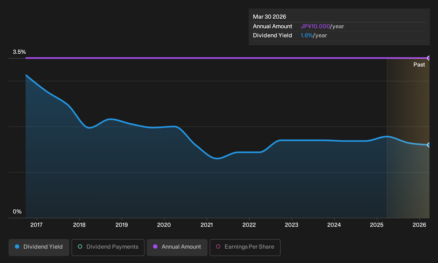Toggle the Annual Amount series
Screen dimensions: 438x263
point(177,248)
